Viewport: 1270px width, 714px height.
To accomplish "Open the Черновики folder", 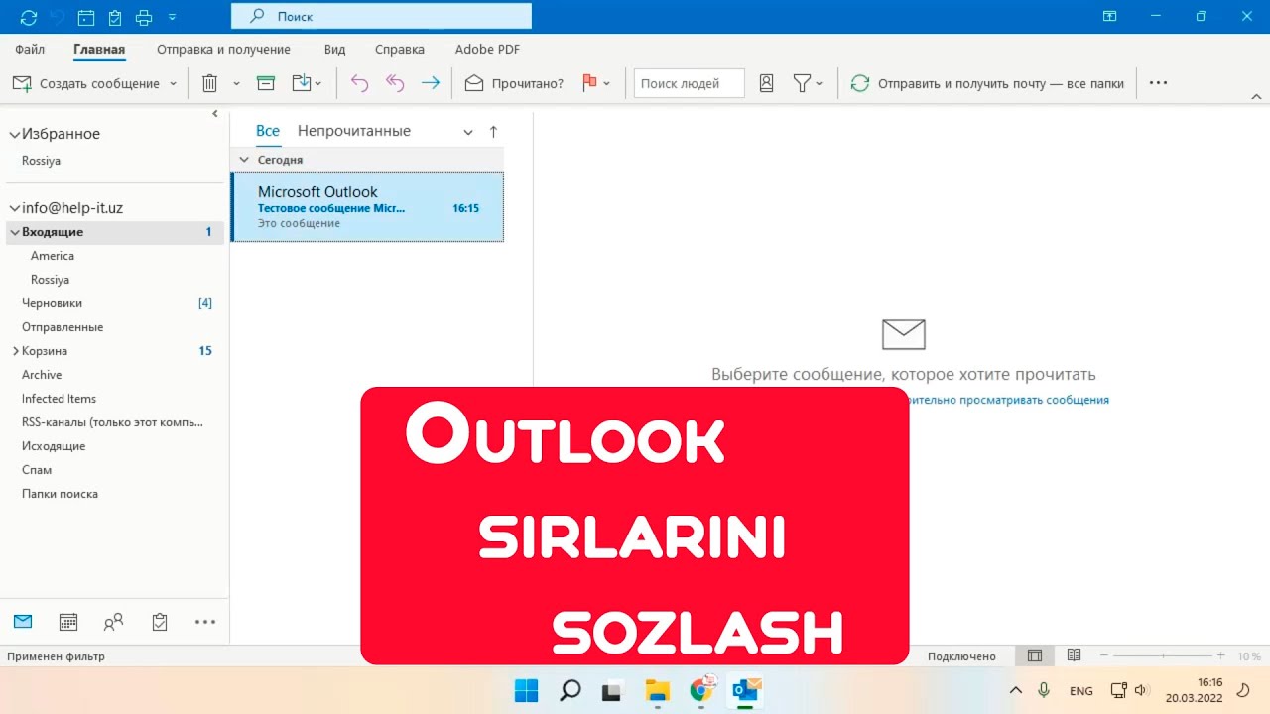I will [x=53, y=303].
